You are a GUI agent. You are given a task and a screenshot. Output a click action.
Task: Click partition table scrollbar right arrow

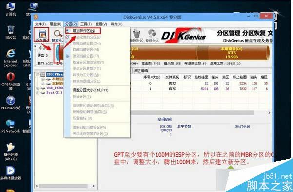click(x=269, y=113)
